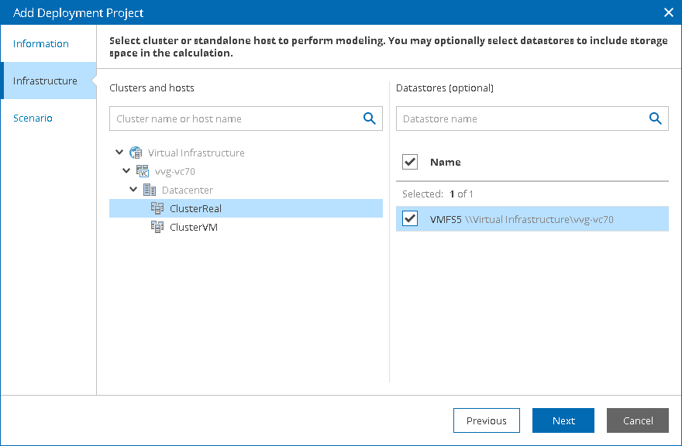The height and width of the screenshot is (446, 682).
Task: Click the cluster search magnifier icon
Action: point(369,118)
